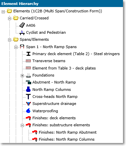Image resolution: width=126 pixels, height=146 pixels.
Task: Click the Cyclist and Pedestrian bridge icon
Action: 22,32
